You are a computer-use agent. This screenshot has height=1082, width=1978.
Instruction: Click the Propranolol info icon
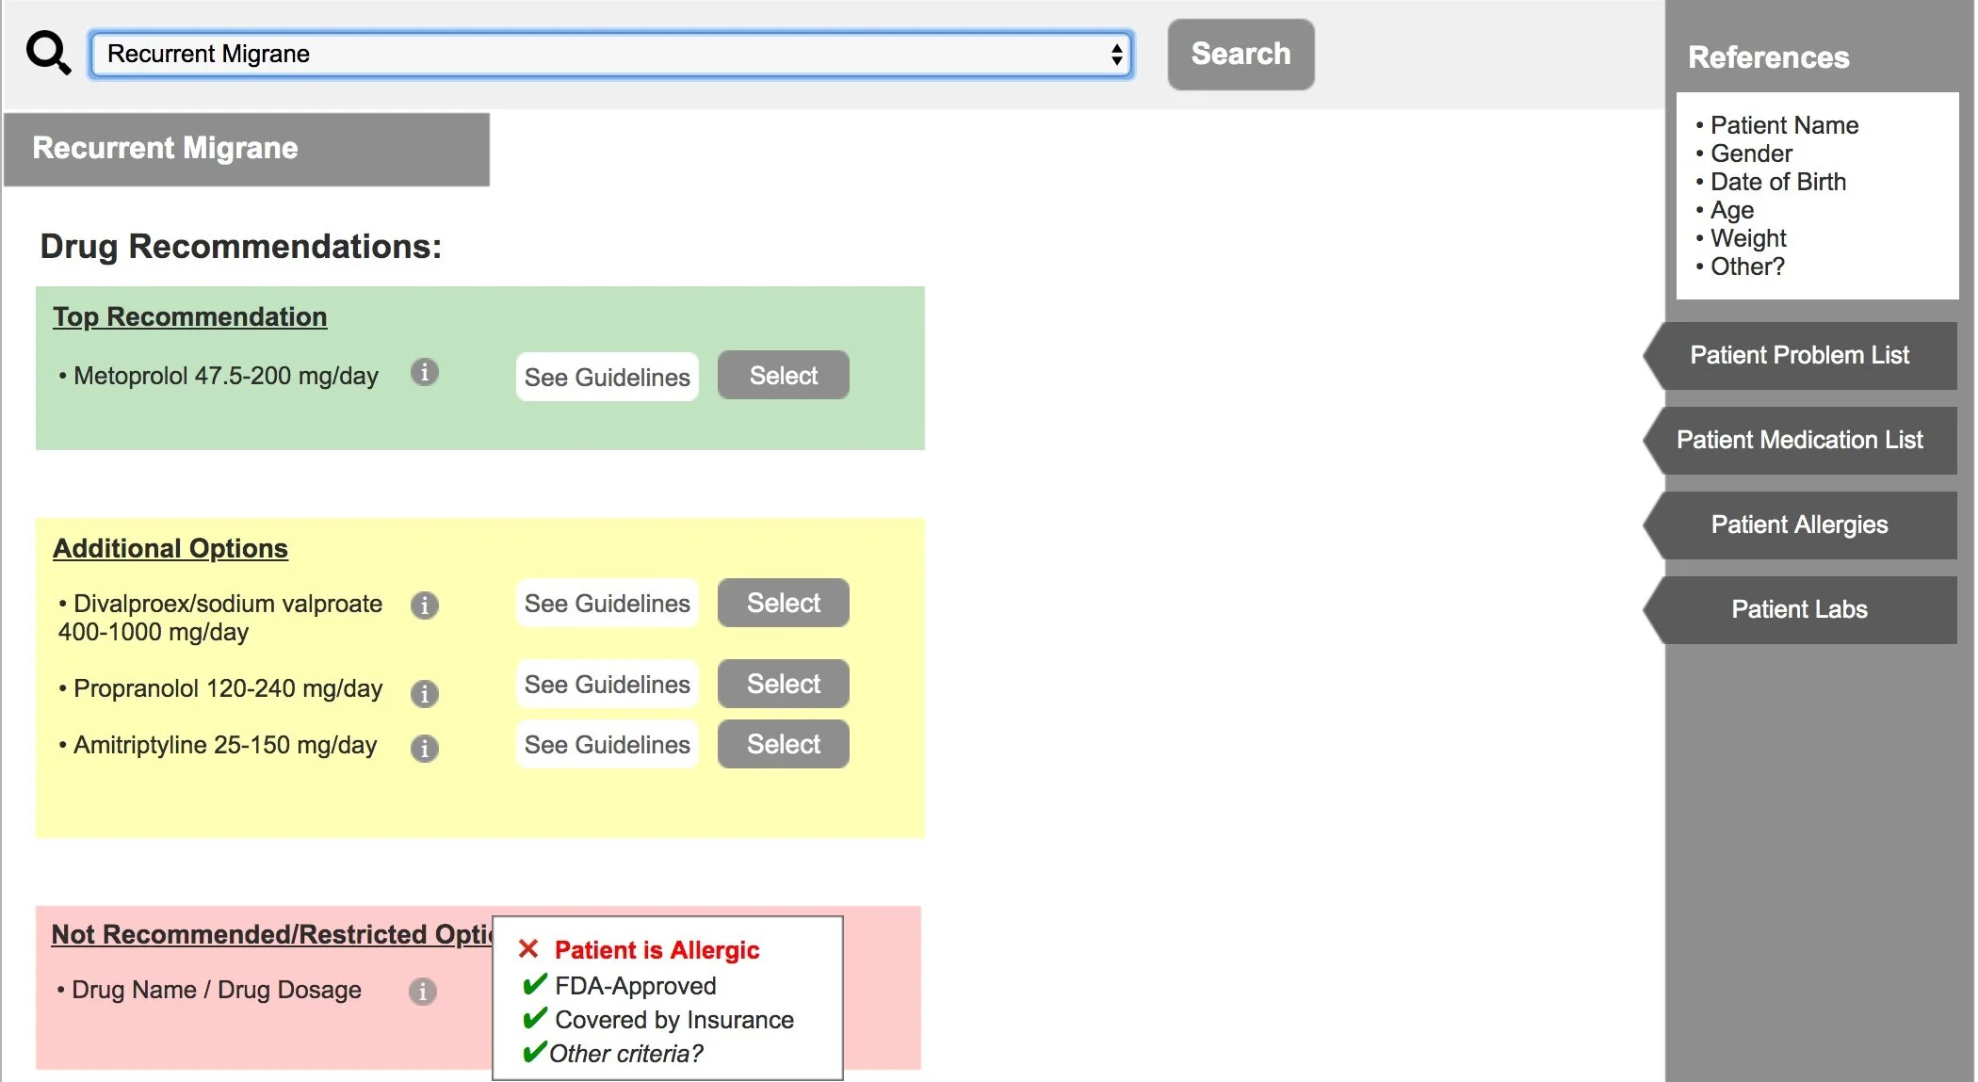425,693
